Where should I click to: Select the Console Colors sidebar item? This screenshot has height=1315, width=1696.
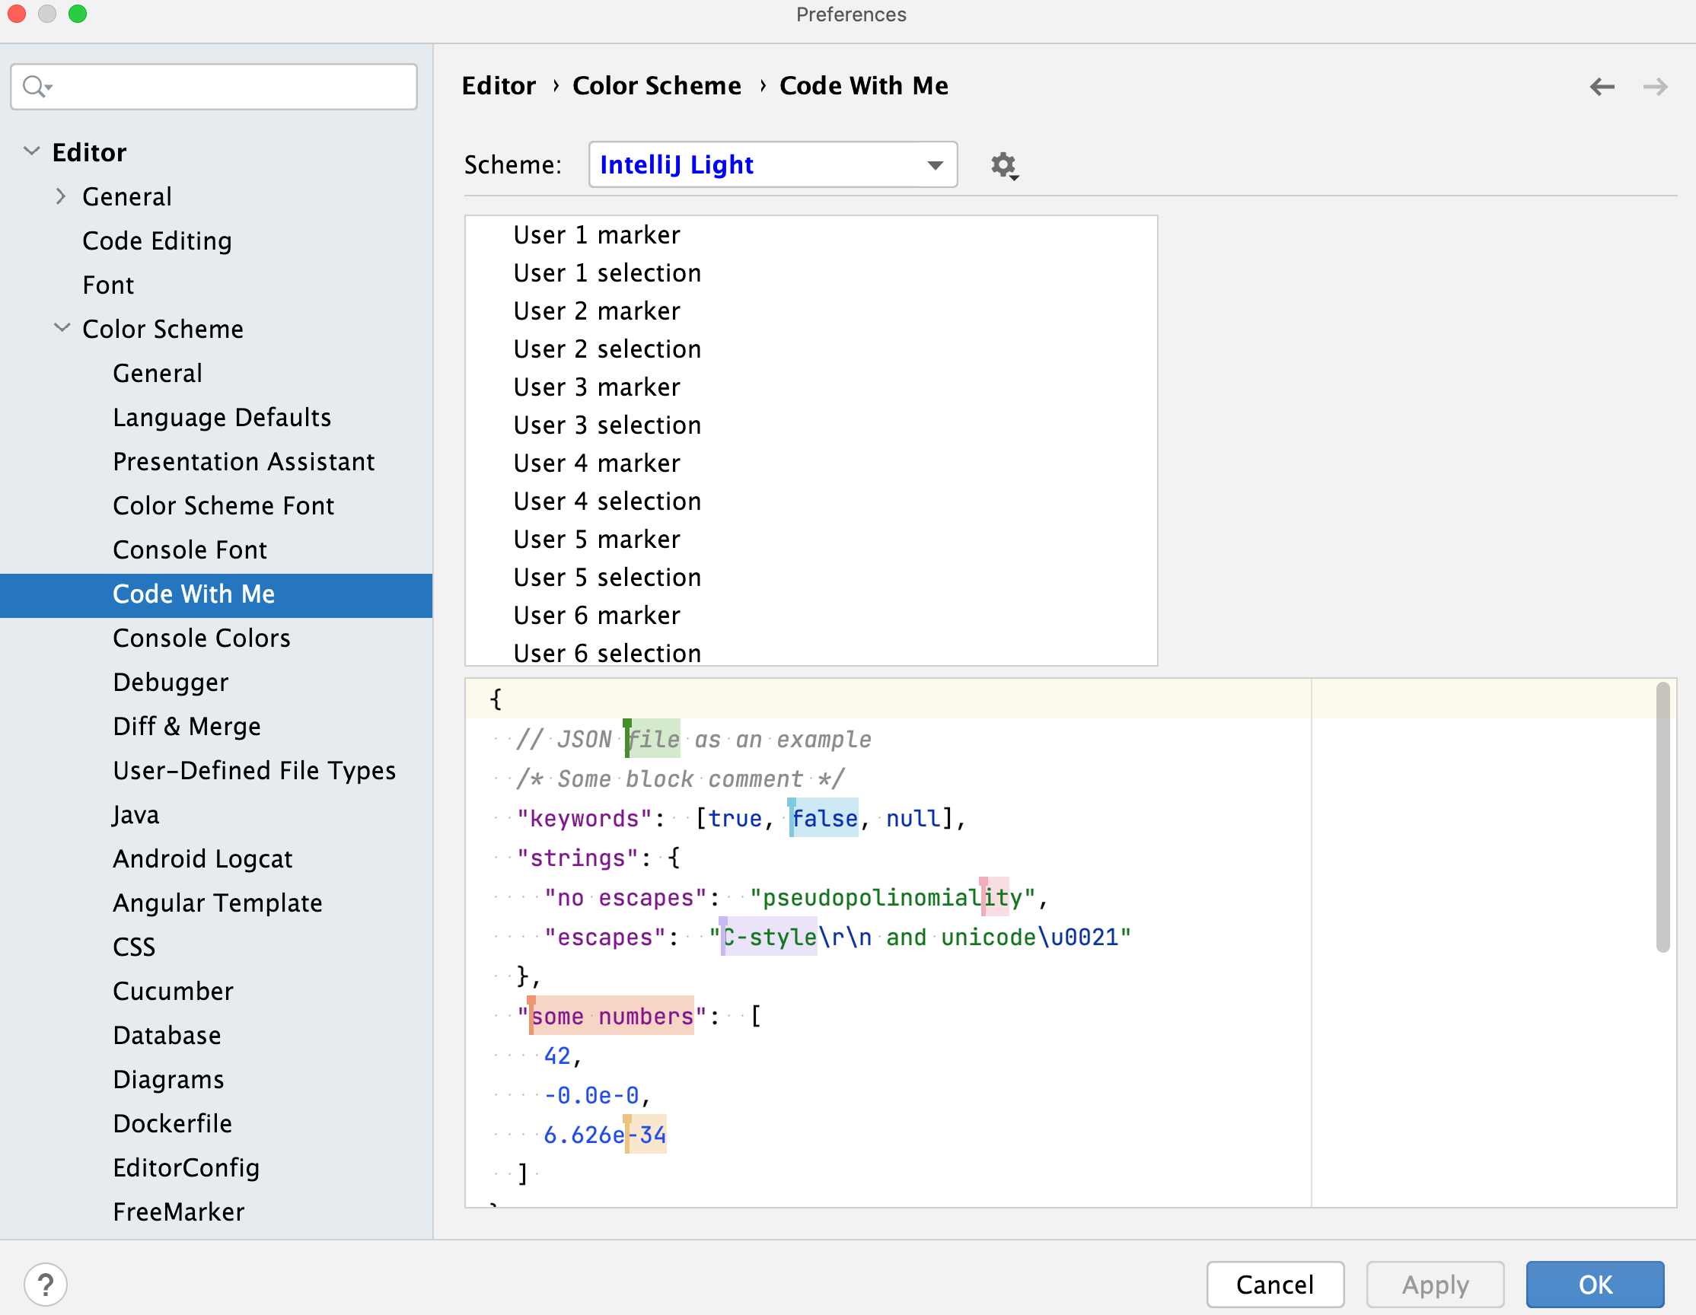click(204, 637)
